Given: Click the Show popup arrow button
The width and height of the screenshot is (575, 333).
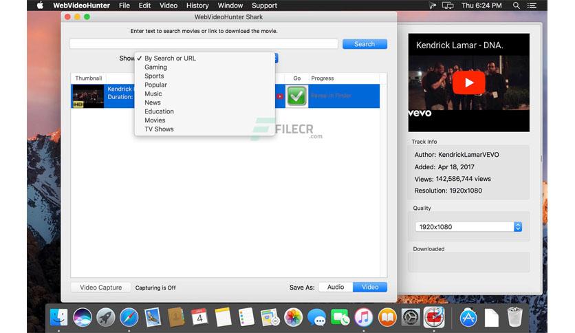Looking at the screenshot, I should point(276,58).
